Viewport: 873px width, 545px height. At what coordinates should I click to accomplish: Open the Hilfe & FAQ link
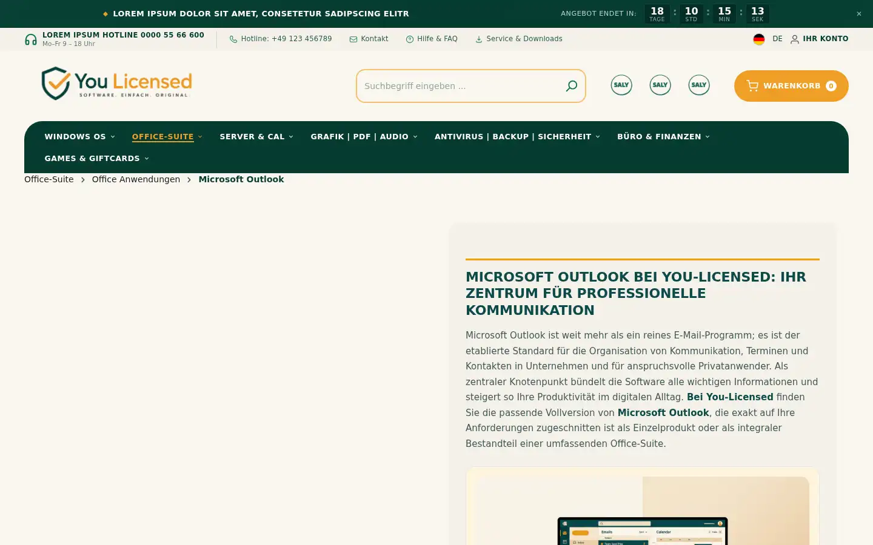click(432, 39)
